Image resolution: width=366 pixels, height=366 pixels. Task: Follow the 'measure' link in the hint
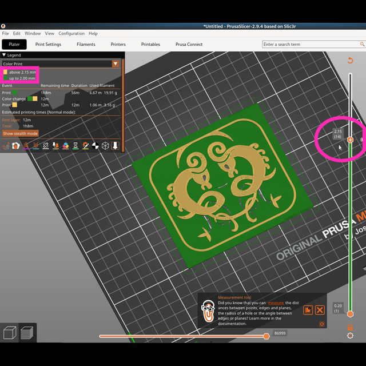coord(276,303)
